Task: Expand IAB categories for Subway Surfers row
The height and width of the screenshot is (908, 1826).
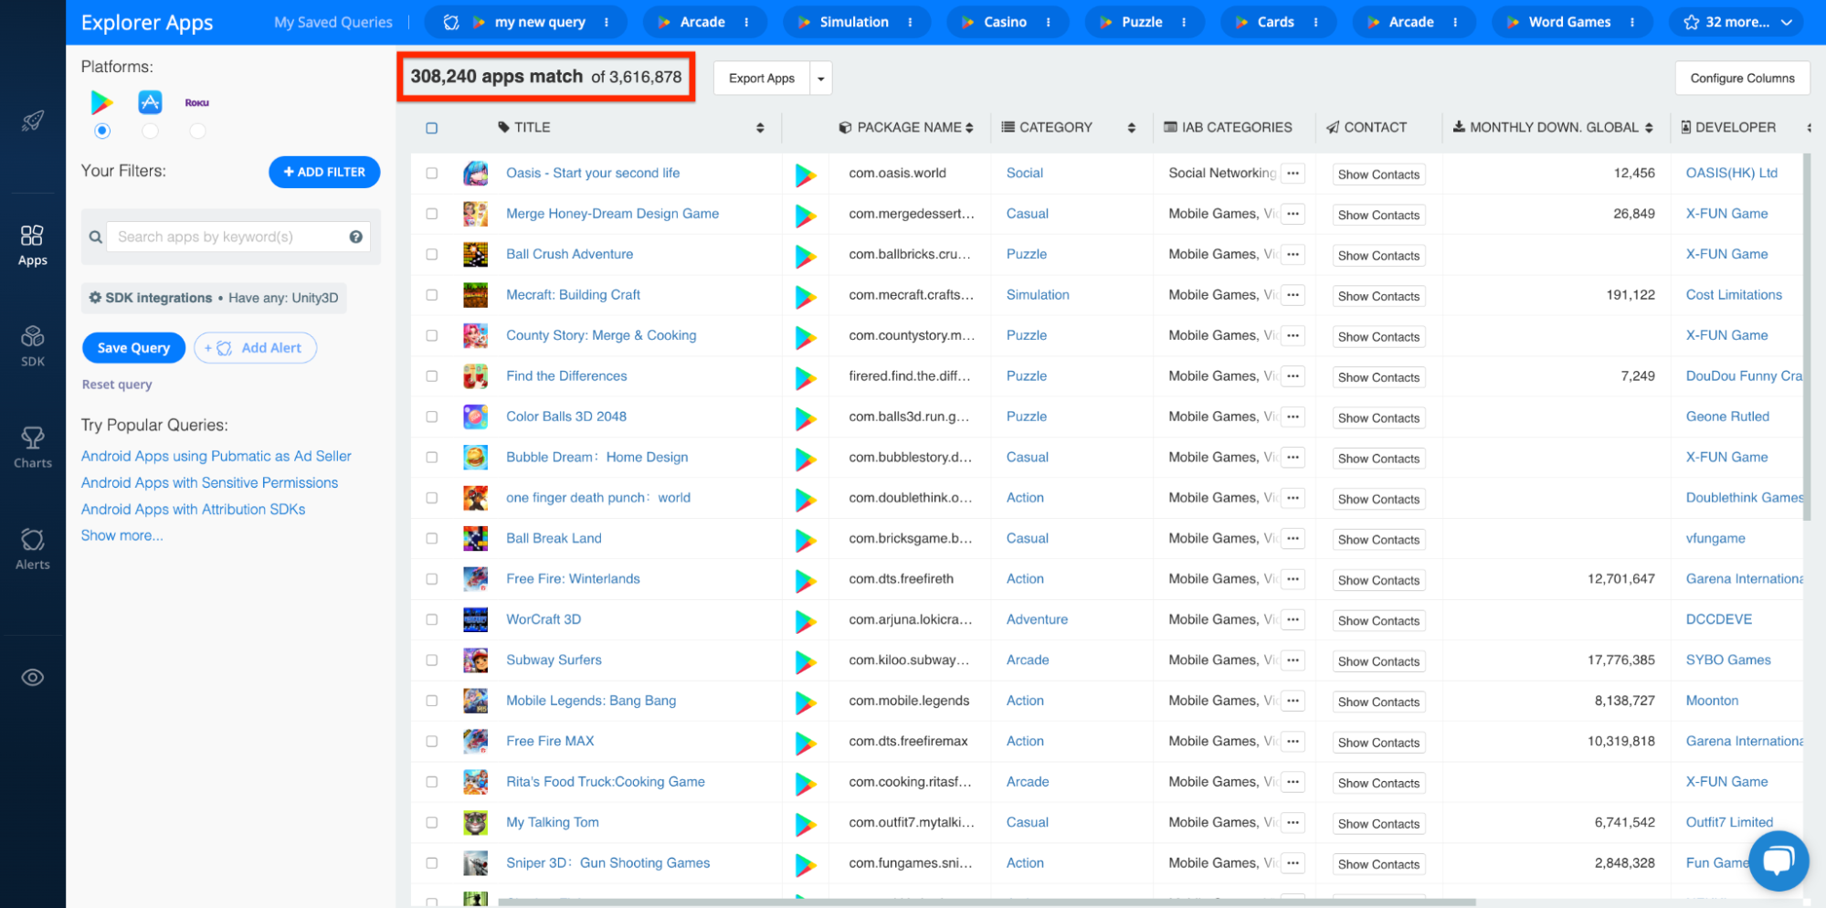Action: click(1293, 660)
